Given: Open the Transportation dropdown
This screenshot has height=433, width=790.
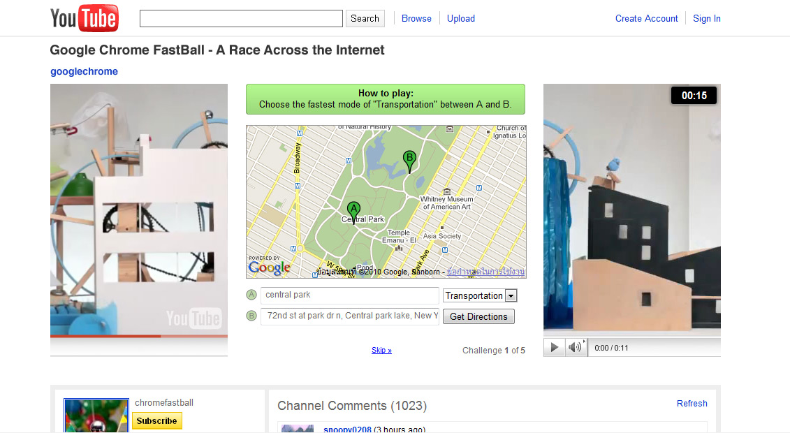Looking at the screenshot, I should pos(480,295).
